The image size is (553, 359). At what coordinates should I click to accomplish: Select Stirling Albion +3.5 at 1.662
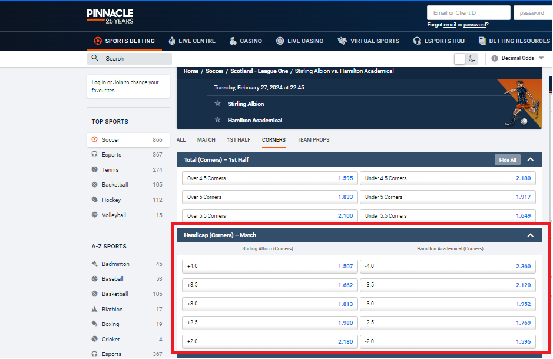coord(270,285)
